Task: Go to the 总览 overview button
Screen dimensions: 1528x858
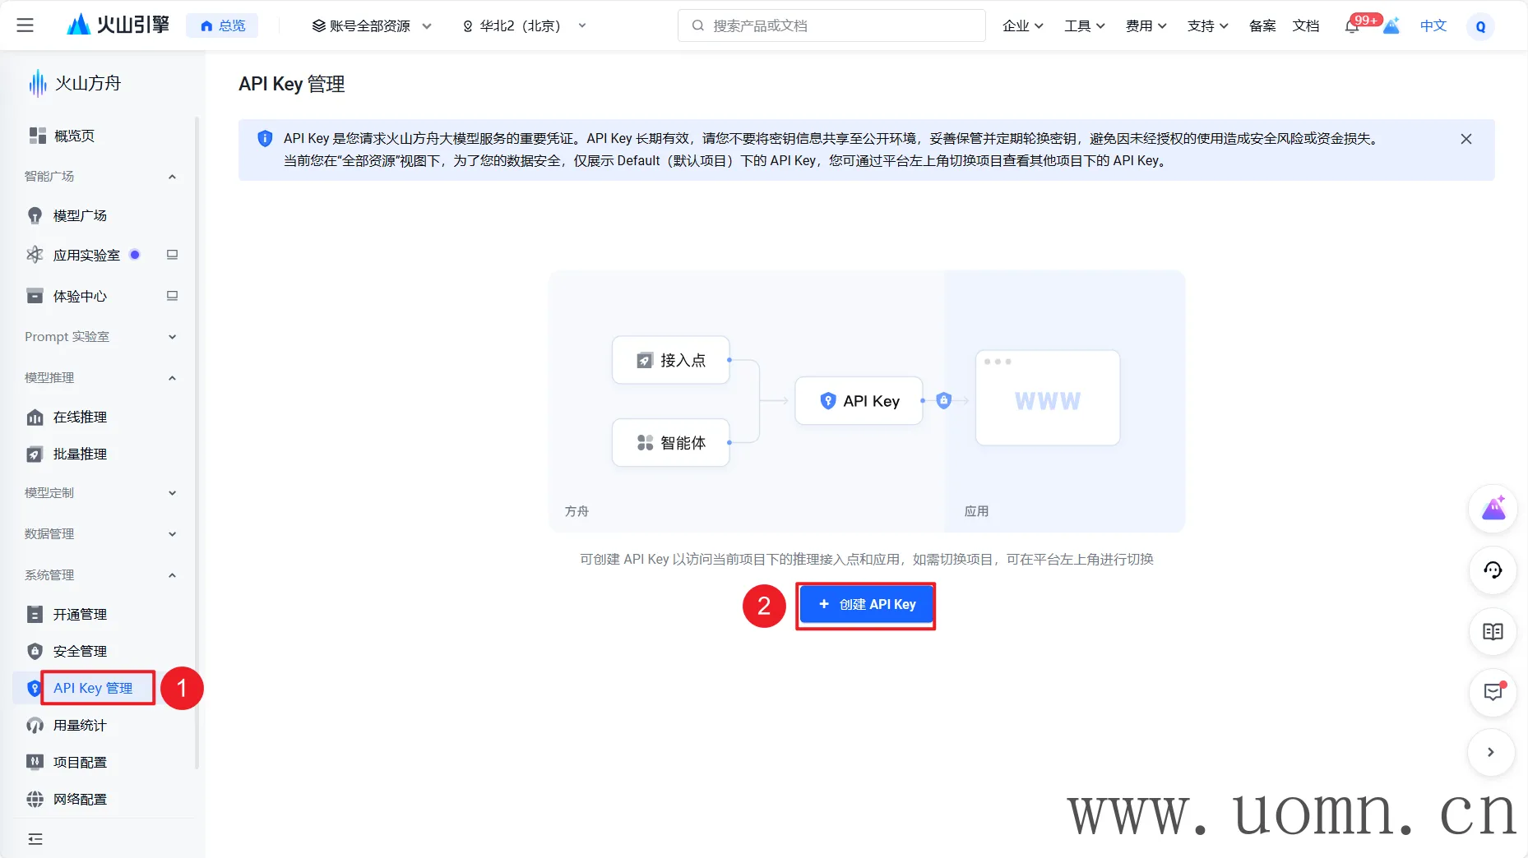Action: tap(223, 26)
